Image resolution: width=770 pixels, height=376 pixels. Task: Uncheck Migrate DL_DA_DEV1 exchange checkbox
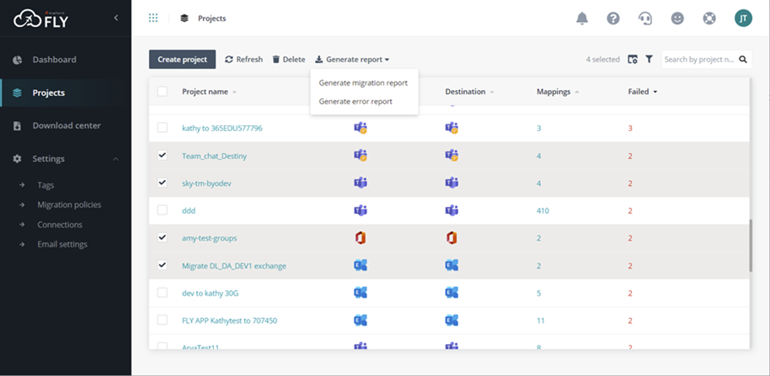162,265
